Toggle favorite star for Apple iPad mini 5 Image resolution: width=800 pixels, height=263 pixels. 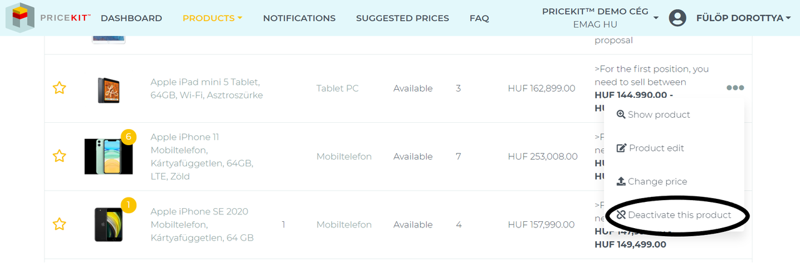(x=59, y=88)
